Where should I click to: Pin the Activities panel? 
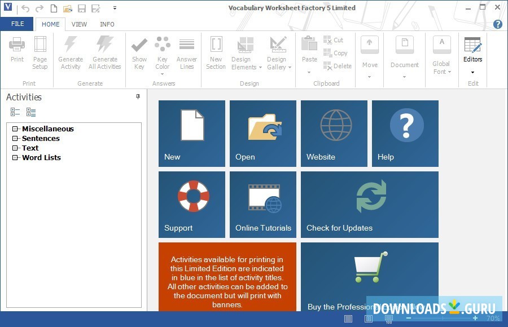point(137,96)
